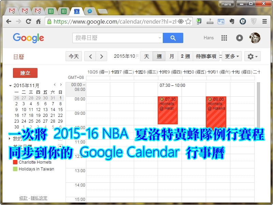Click the red 建立 (Create) button

25,73
